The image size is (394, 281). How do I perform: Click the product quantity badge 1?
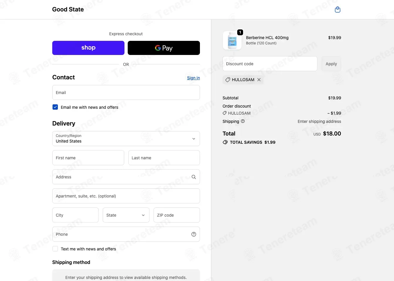pyautogui.click(x=240, y=32)
